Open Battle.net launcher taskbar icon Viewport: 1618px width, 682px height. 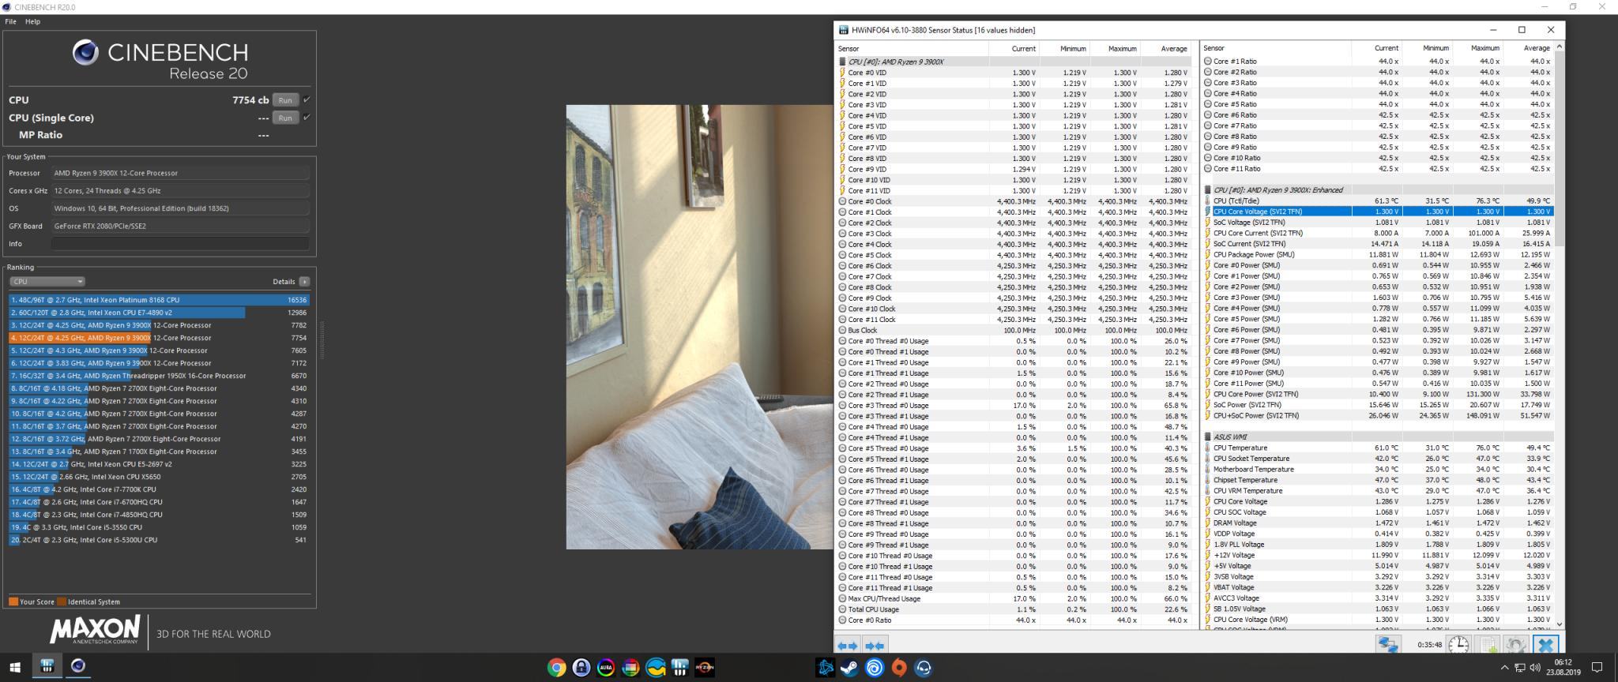825,668
